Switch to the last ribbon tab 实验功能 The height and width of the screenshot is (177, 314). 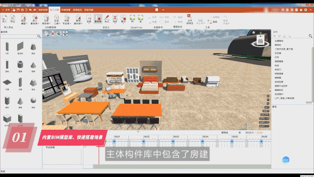tap(89, 10)
